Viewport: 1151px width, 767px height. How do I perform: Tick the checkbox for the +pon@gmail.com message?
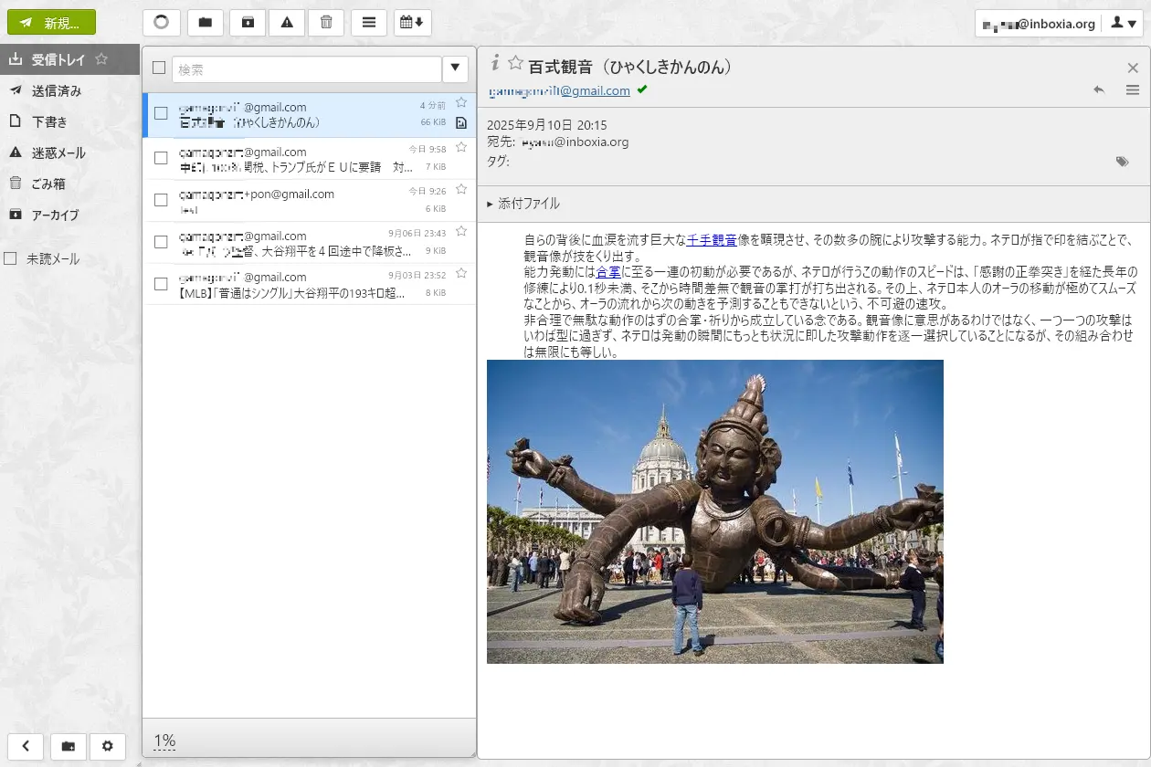161,200
